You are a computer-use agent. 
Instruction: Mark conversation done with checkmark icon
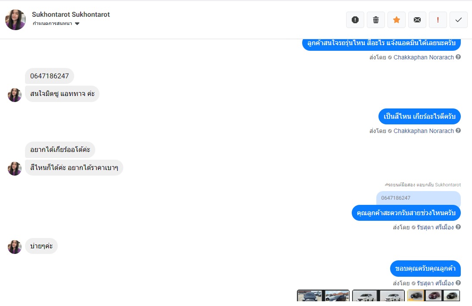[459, 20]
